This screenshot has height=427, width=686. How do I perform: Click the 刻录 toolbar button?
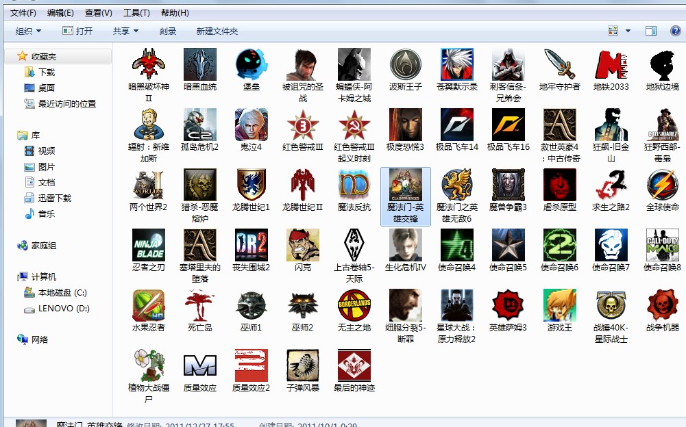[x=168, y=31]
